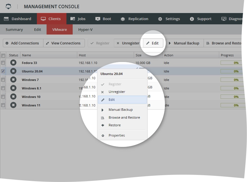The height and width of the screenshot is (182, 247).
Task: Check the Windows 11 row checkbox
Action: 3,105
